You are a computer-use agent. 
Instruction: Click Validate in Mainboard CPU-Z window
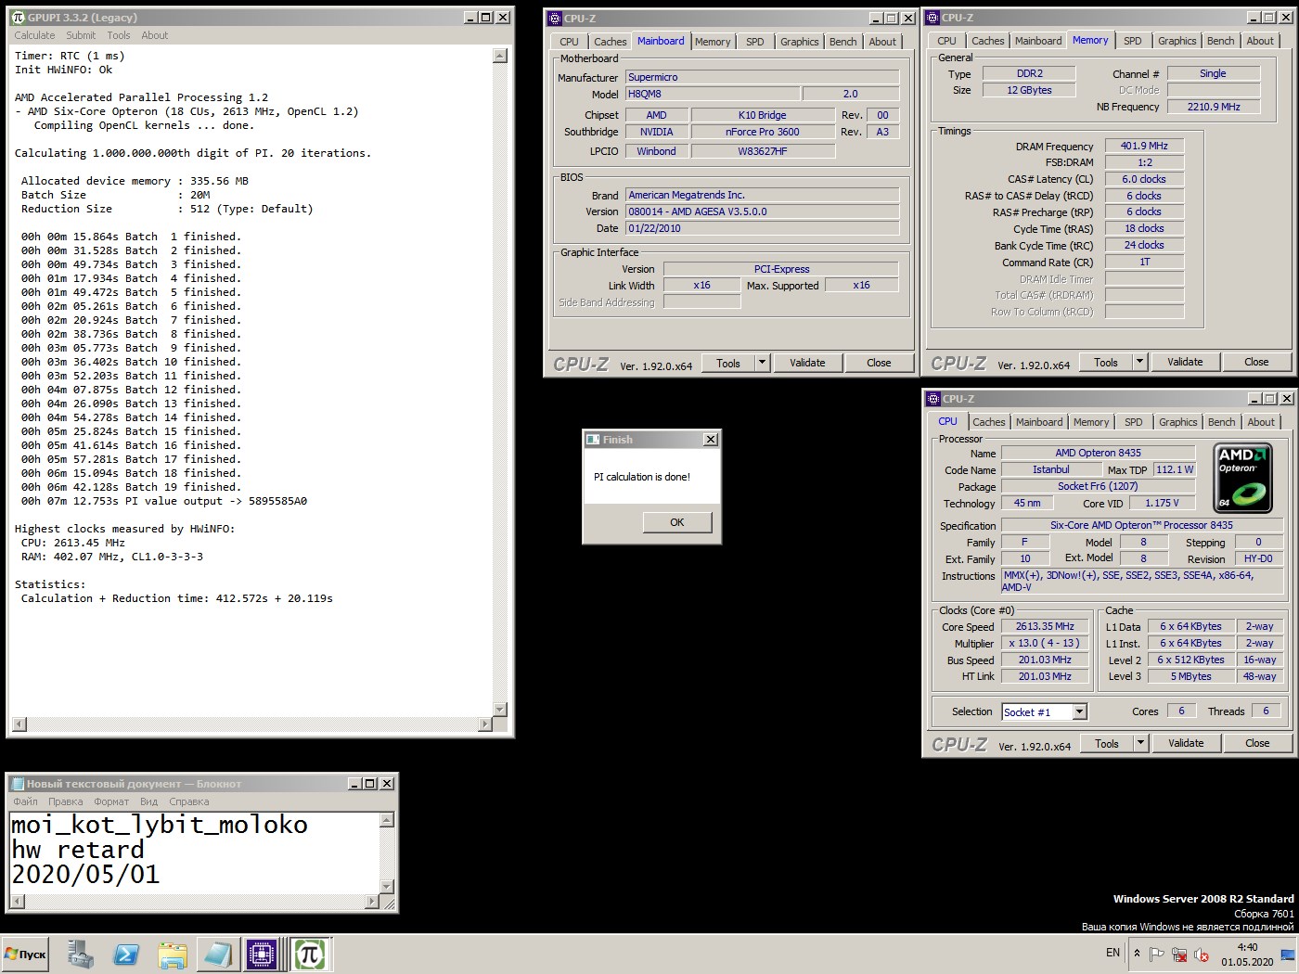click(x=807, y=363)
